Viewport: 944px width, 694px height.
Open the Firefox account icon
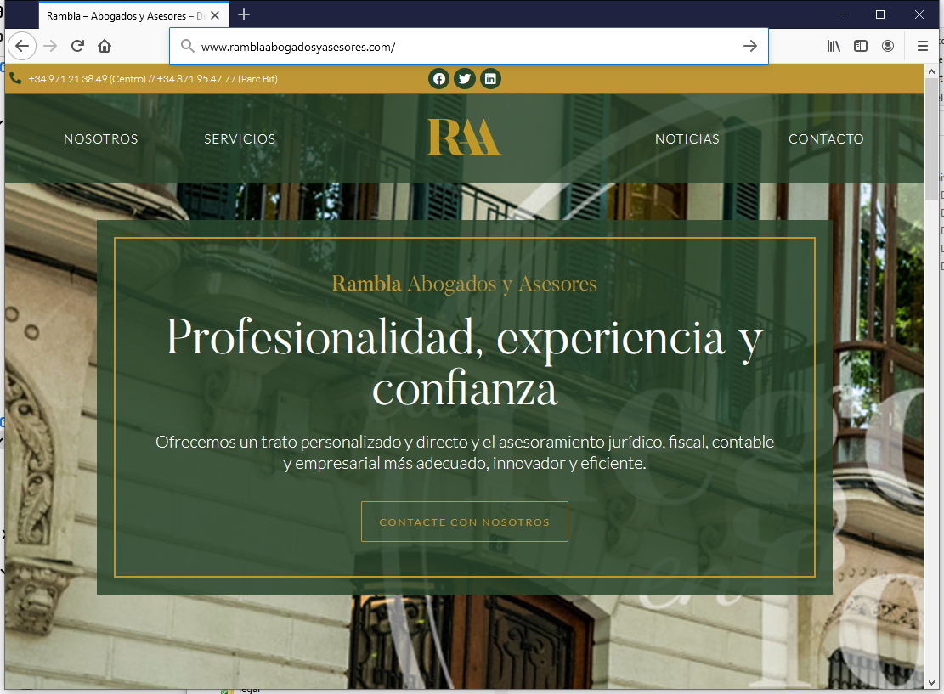point(888,46)
